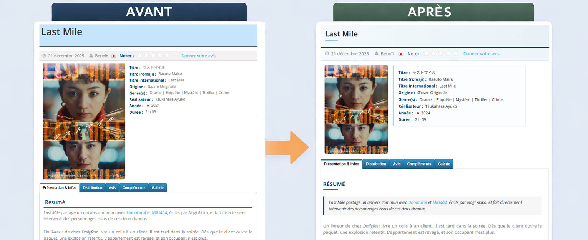Select the Galerie tab in the AVANT panel
Viewport: 588px width, 240px height.
click(158, 188)
